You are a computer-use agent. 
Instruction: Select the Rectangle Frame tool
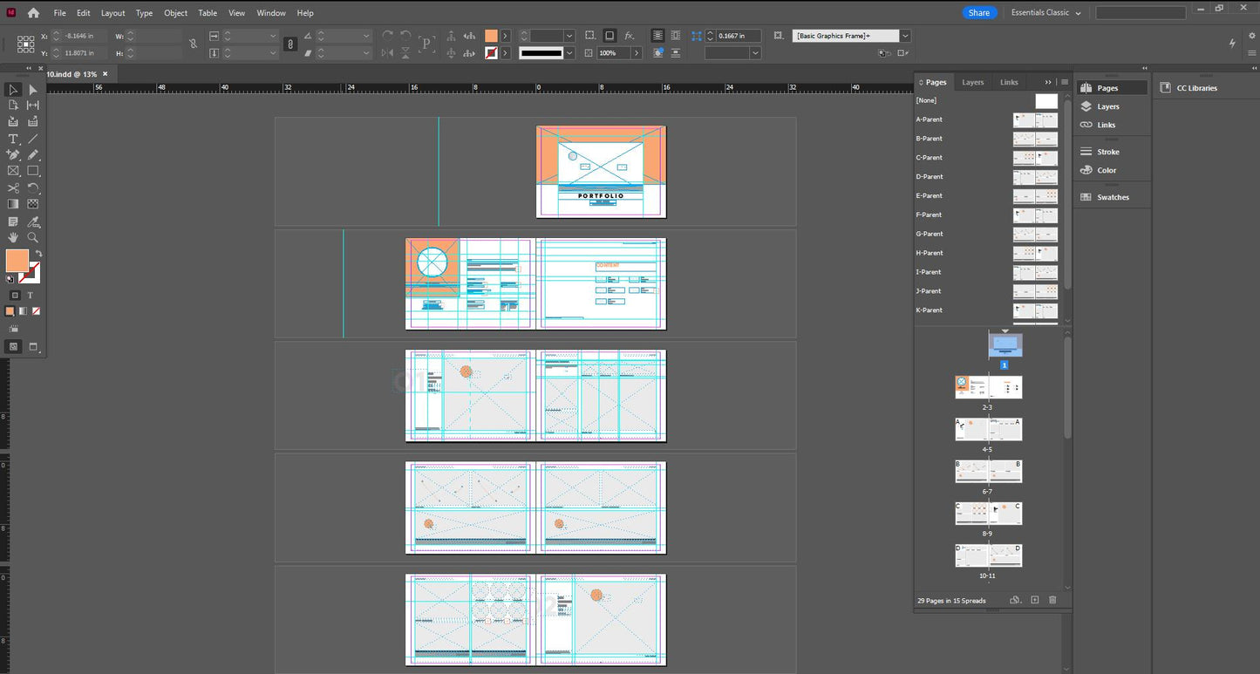coord(13,171)
